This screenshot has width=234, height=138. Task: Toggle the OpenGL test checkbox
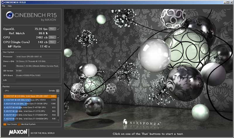58,29
